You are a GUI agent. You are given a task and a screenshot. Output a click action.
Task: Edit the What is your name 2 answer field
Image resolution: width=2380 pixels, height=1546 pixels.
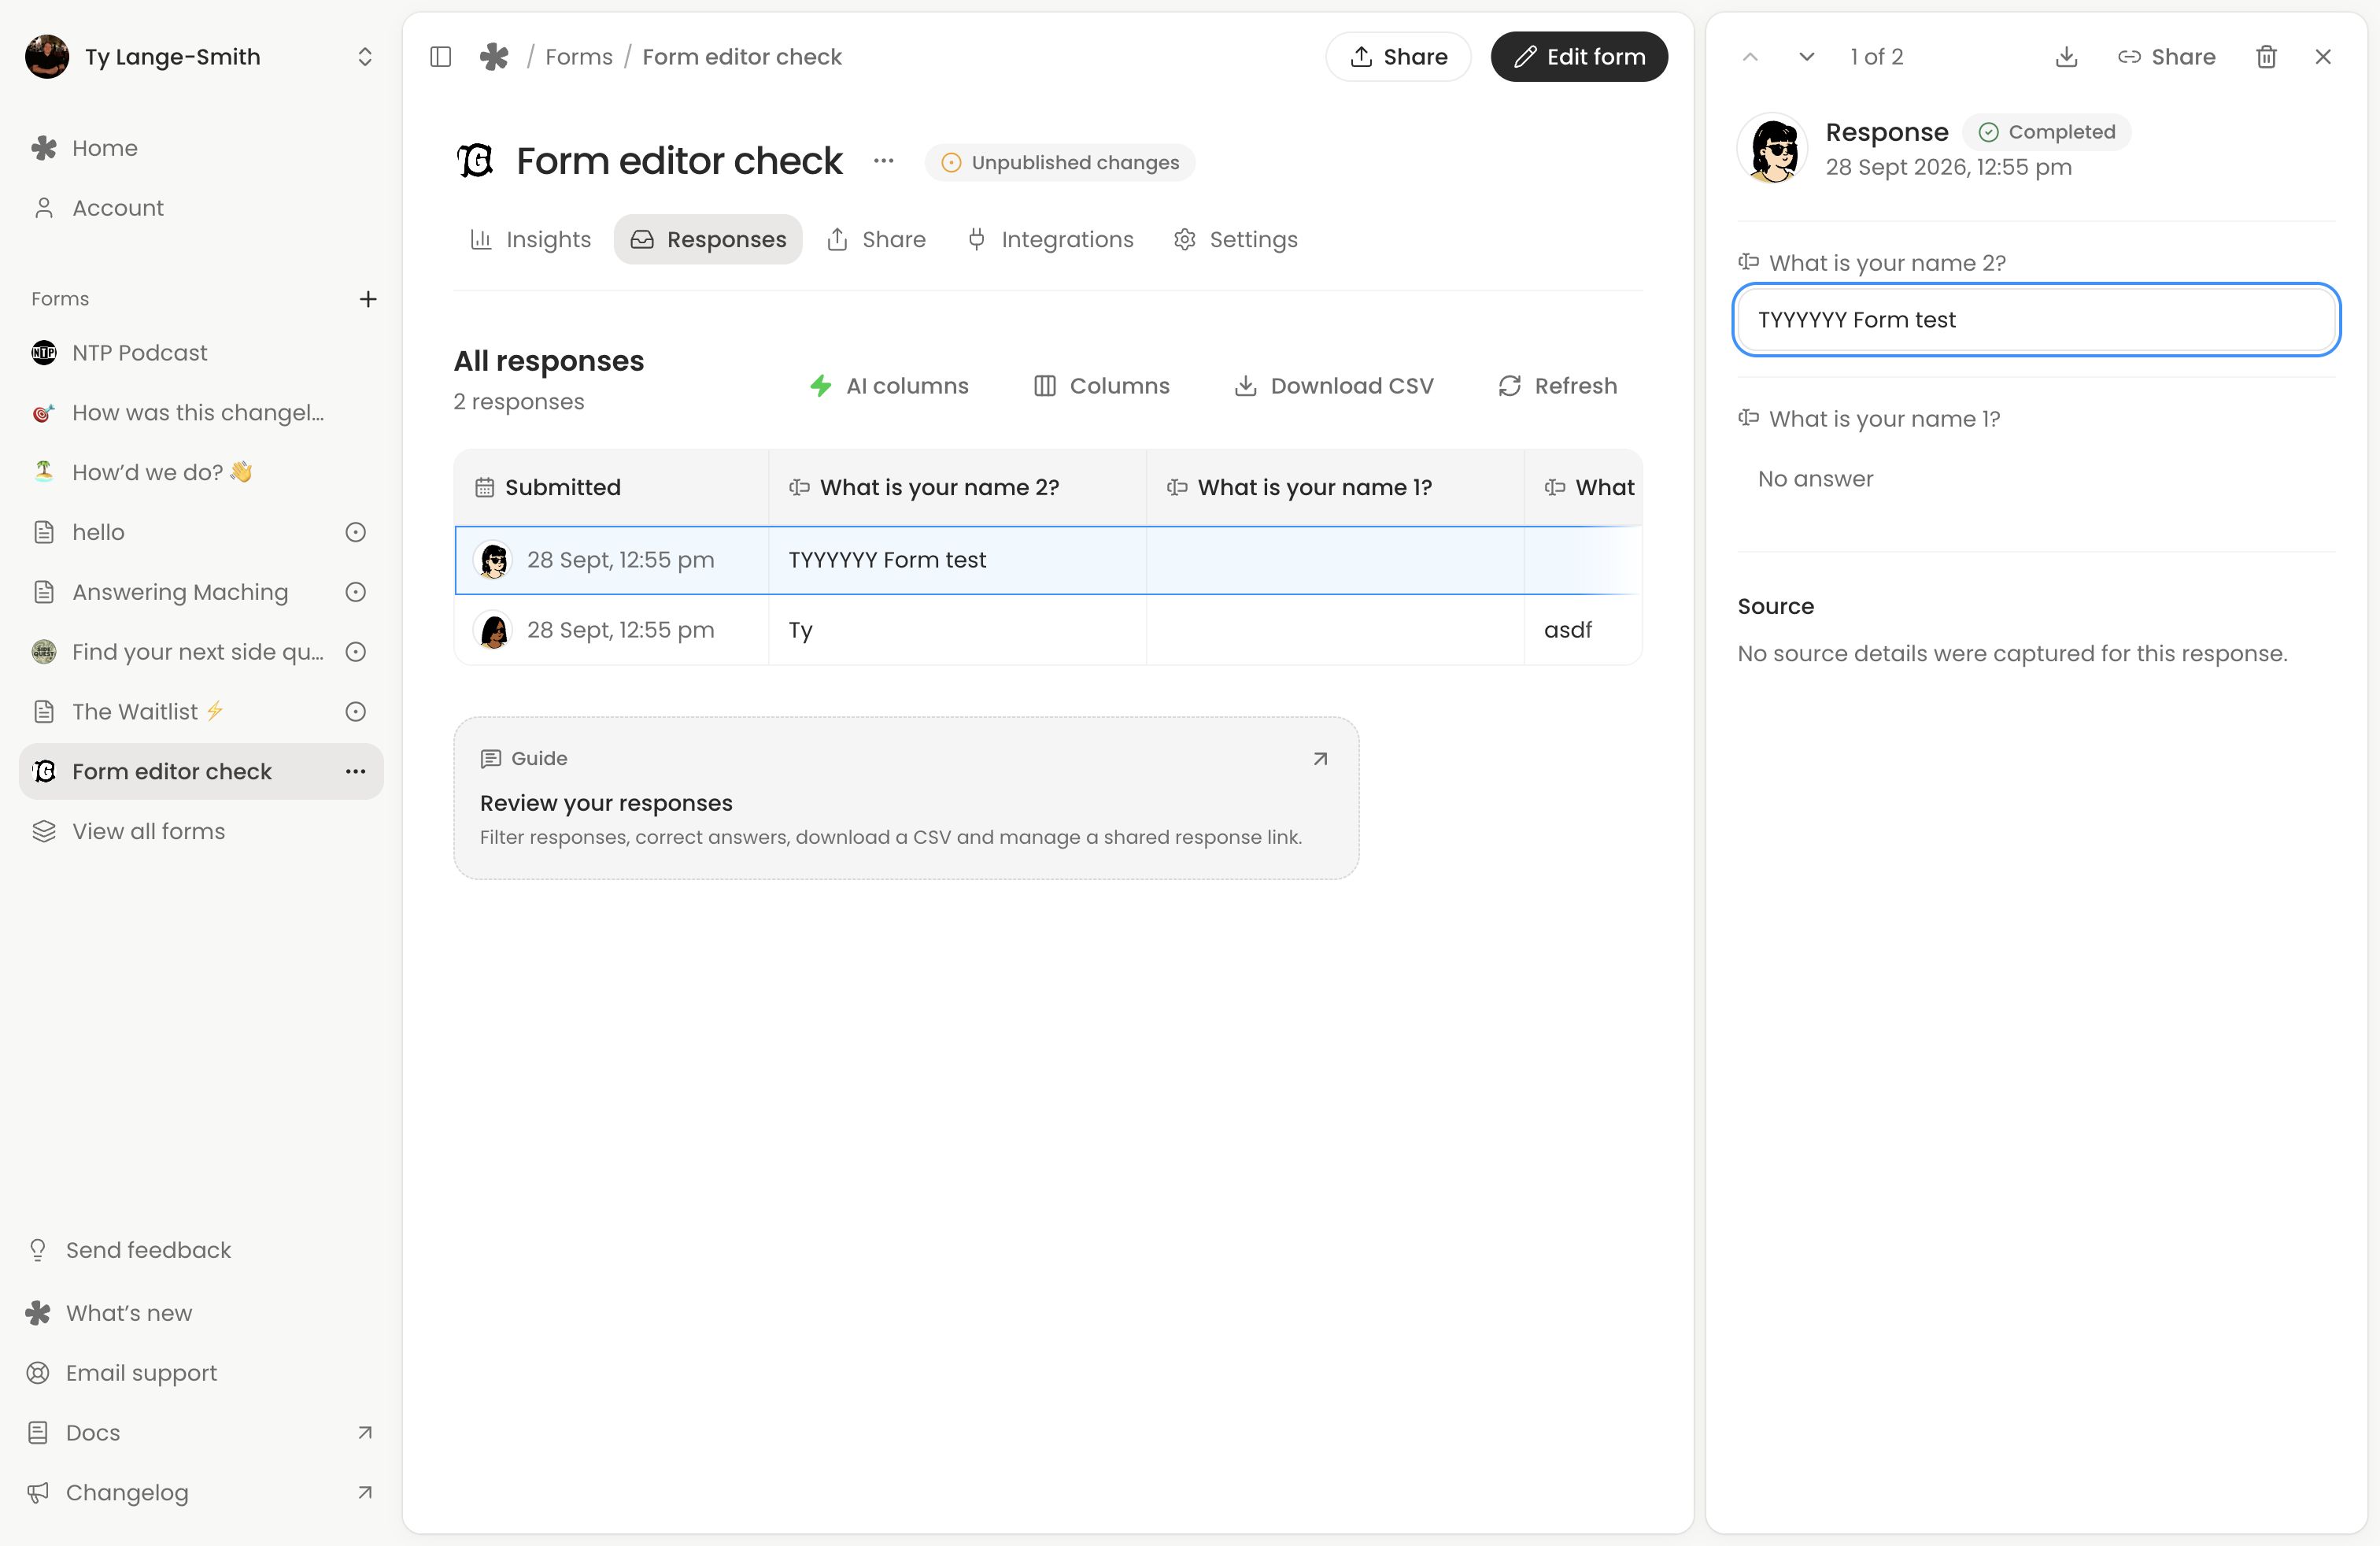[x=2036, y=320]
